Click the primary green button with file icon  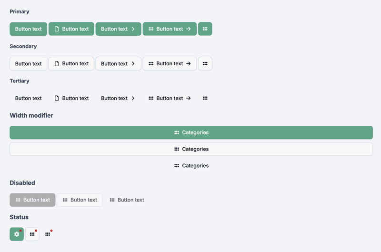click(71, 29)
